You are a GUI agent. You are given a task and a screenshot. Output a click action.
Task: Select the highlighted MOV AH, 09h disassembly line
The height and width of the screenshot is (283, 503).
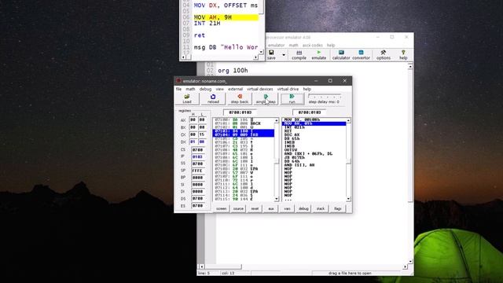click(x=314, y=123)
